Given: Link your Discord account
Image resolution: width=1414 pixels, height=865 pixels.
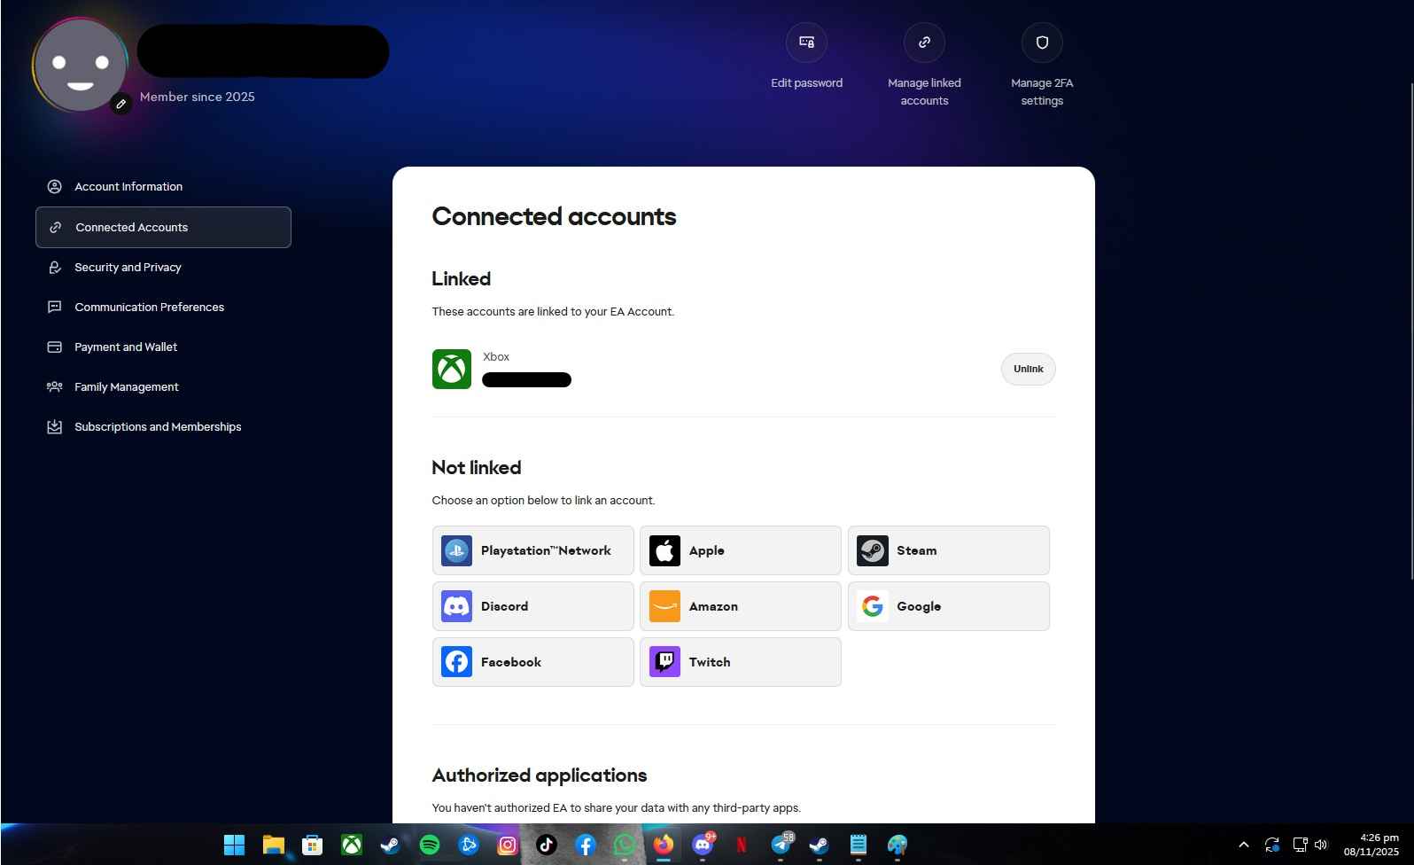Looking at the screenshot, I should click(532, 606).
